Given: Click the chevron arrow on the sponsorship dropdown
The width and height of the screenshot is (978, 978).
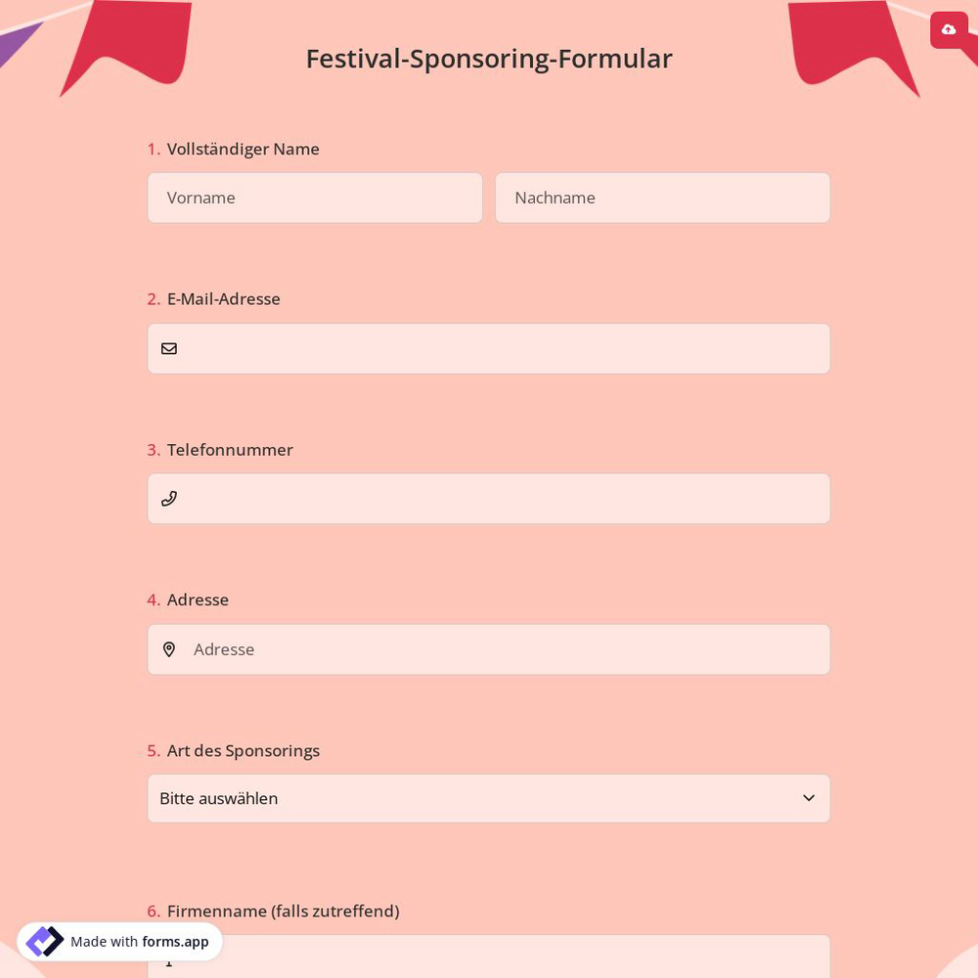Looking at the screenshot, I should [x=809, y=798].
